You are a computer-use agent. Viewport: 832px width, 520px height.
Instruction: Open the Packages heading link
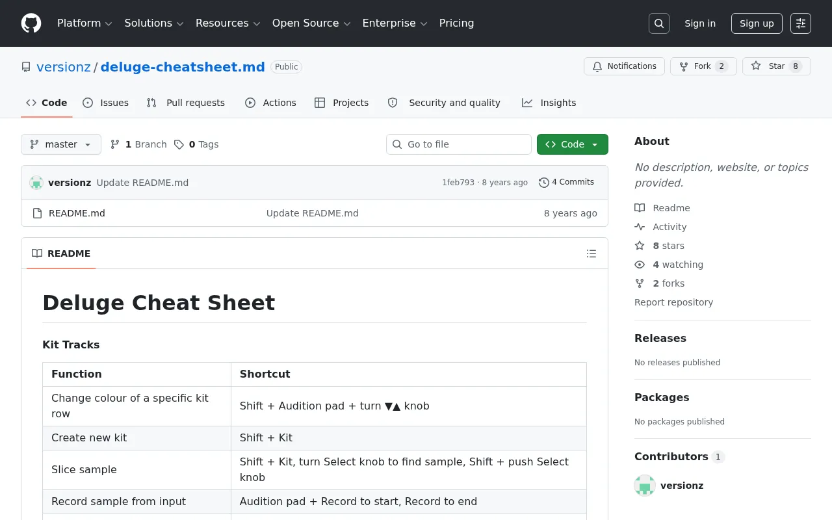(662, 397)
